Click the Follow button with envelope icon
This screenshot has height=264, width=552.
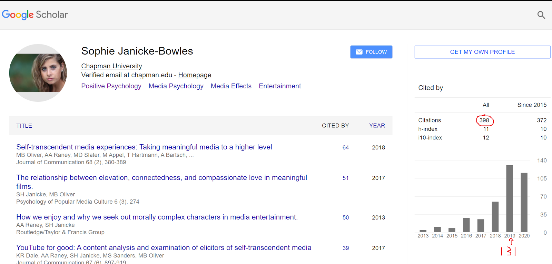click(371, 52)
